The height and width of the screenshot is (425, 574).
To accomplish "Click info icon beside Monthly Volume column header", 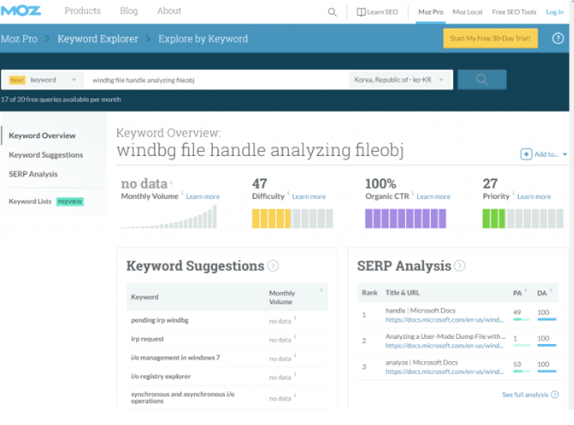I will coord(321,290).
